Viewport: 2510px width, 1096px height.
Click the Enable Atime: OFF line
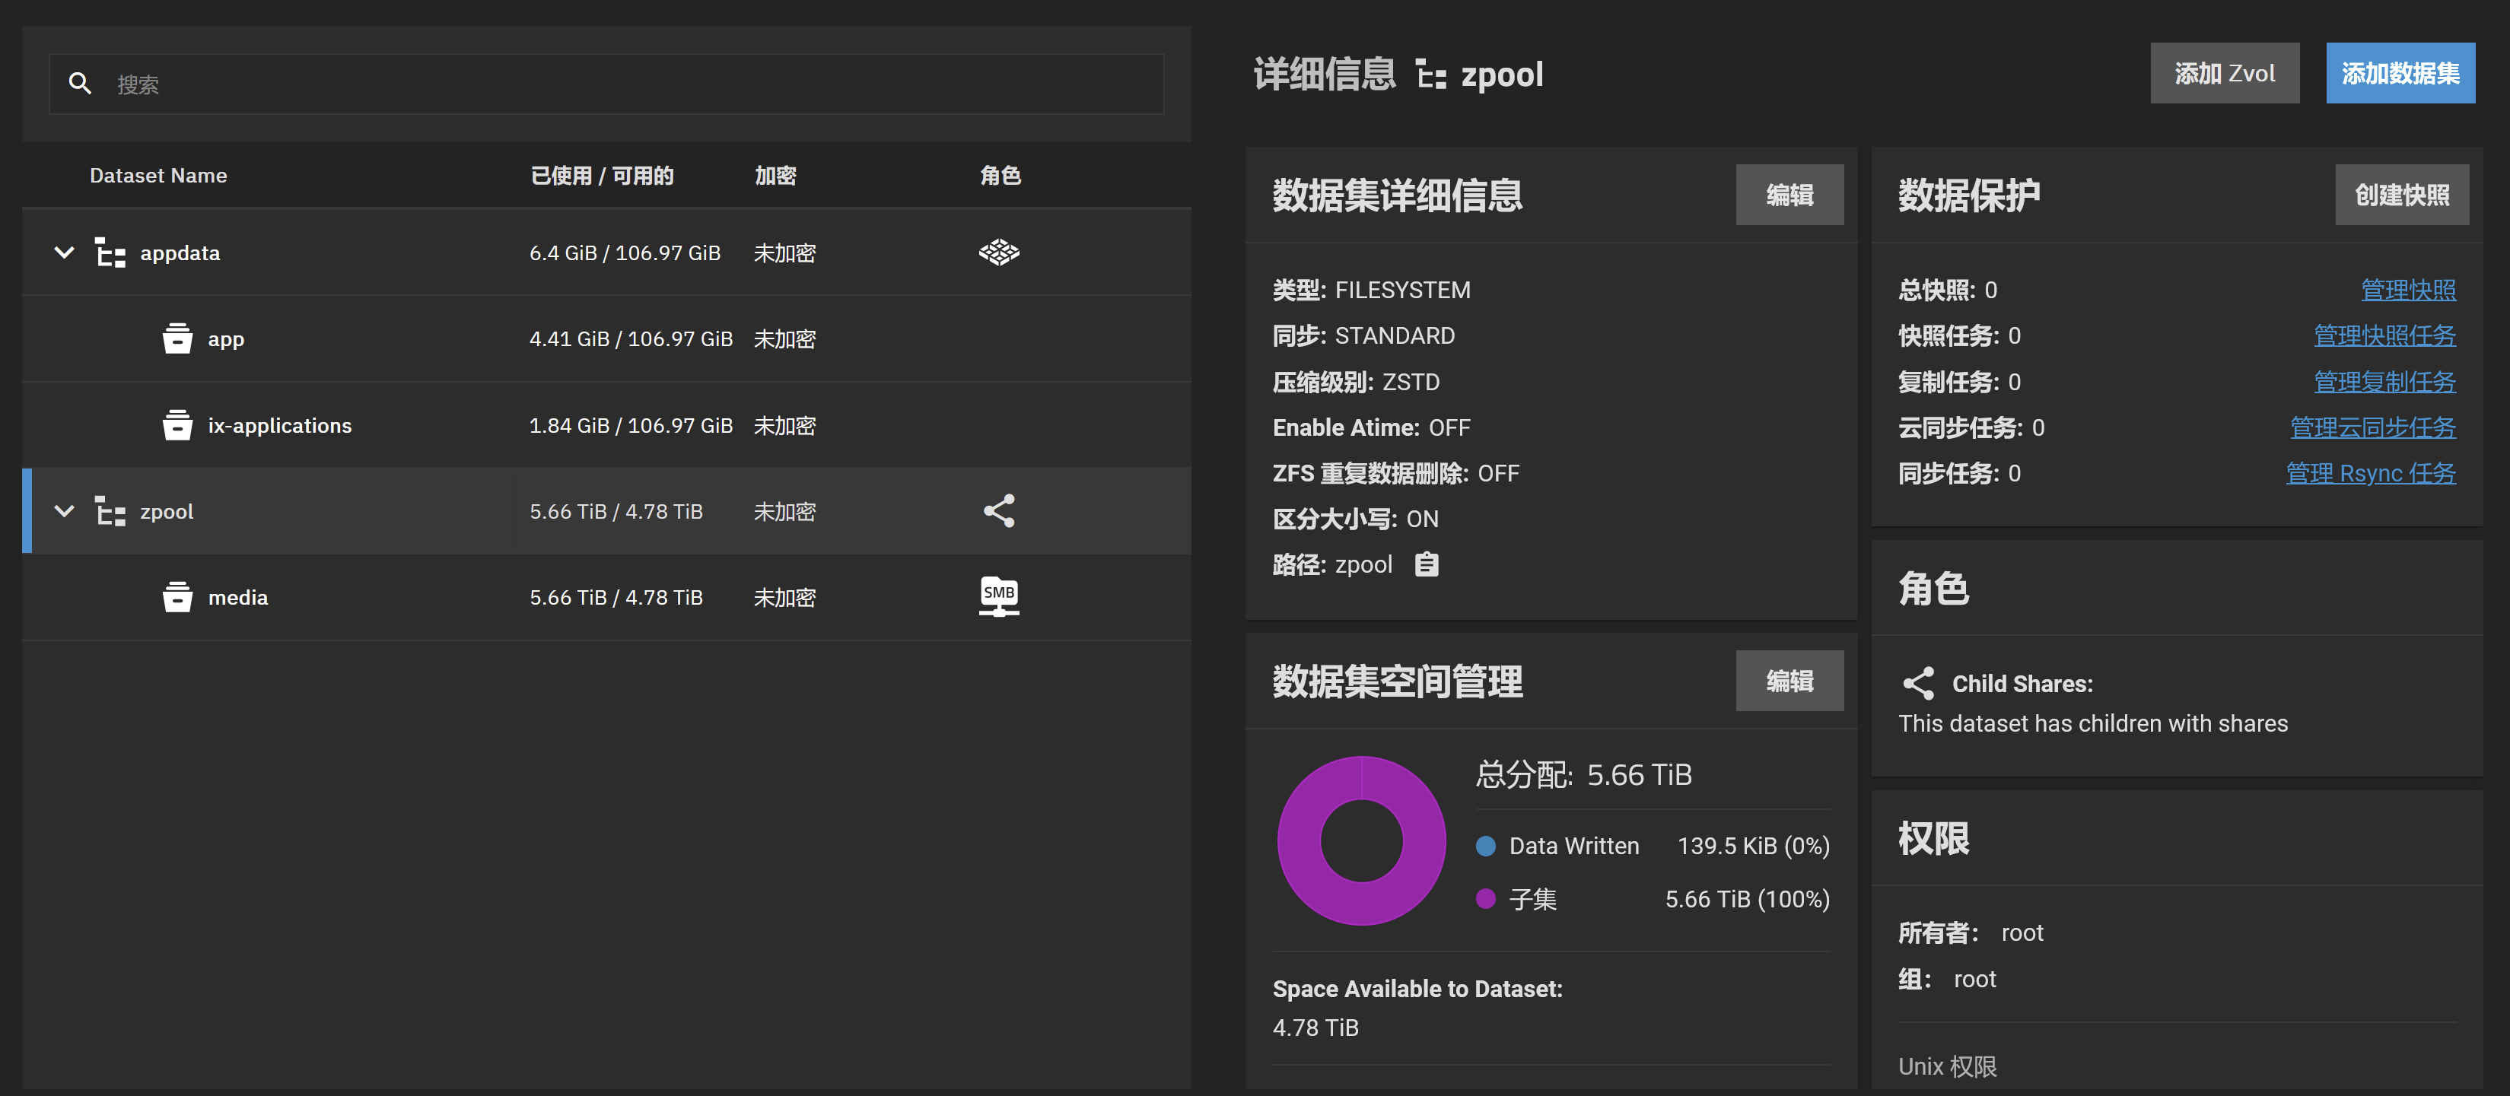[1371, 427]
